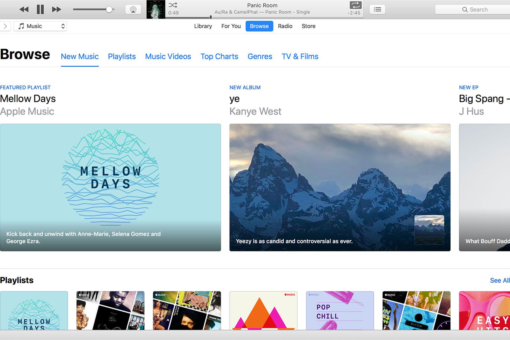
Task: Skip to next track
Action: (x=56, y=9)
